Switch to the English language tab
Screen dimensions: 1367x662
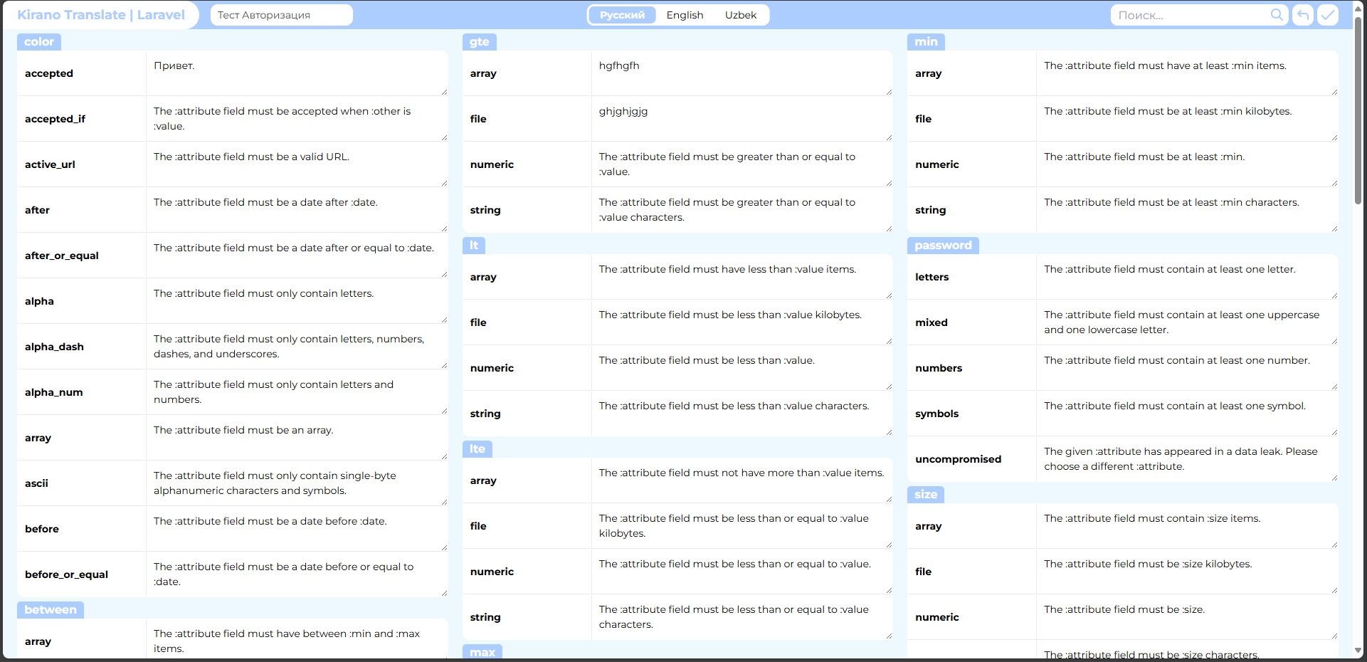click(685, 15)
